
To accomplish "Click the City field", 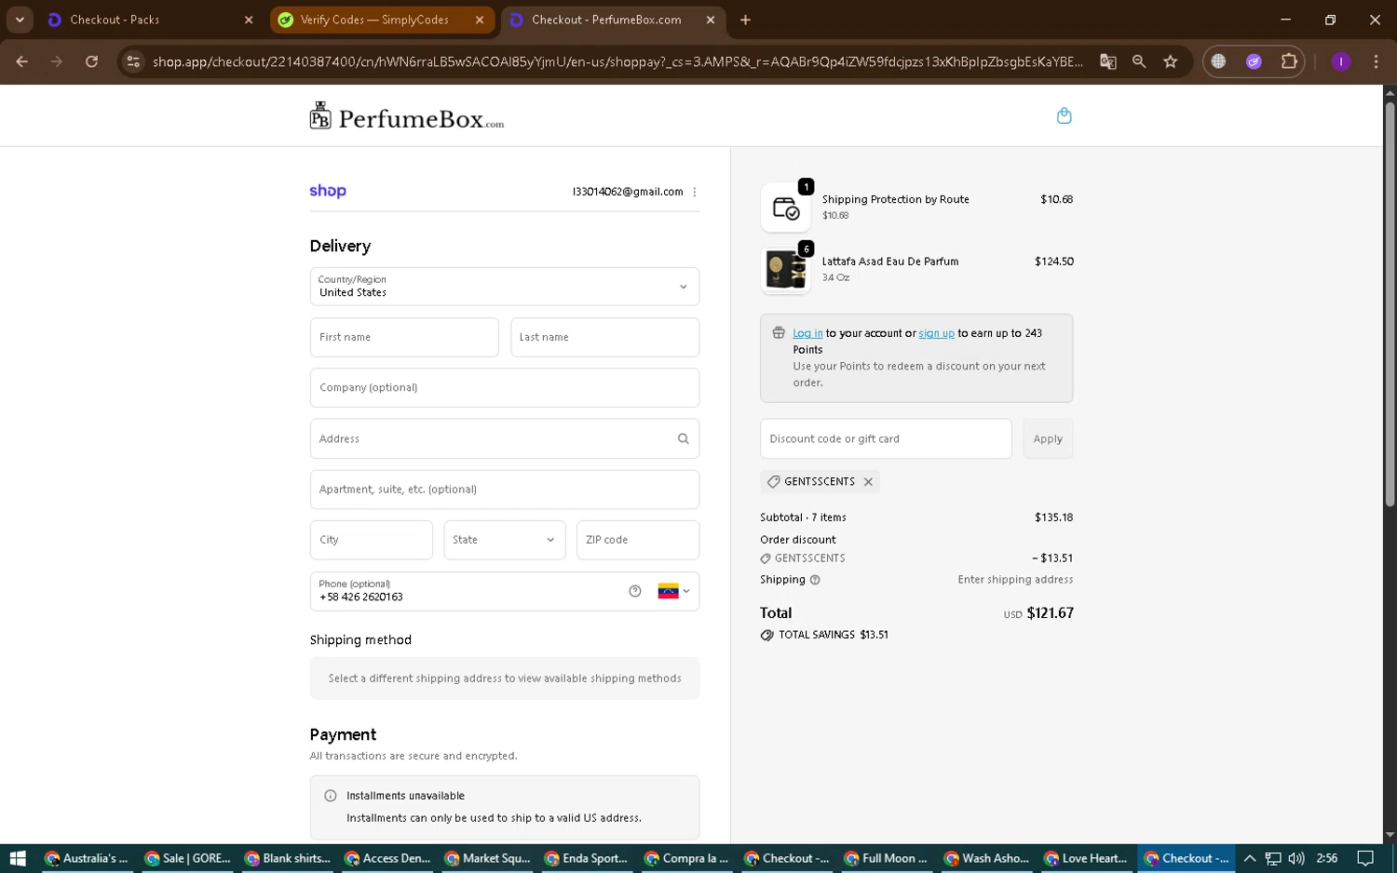I will pos(372,540).
